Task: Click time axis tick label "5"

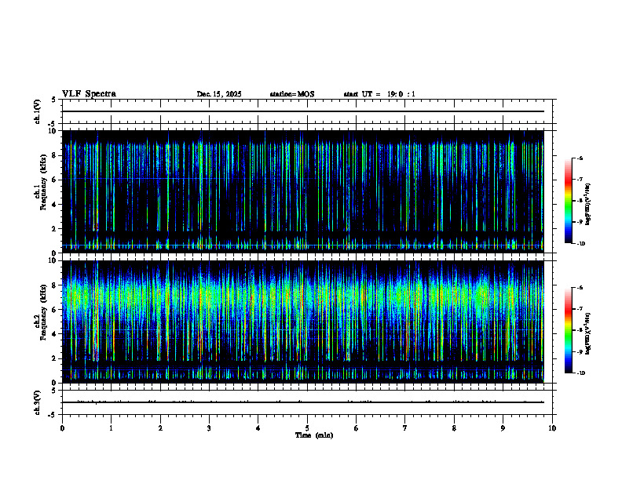Action: click(x=307, y=428)
